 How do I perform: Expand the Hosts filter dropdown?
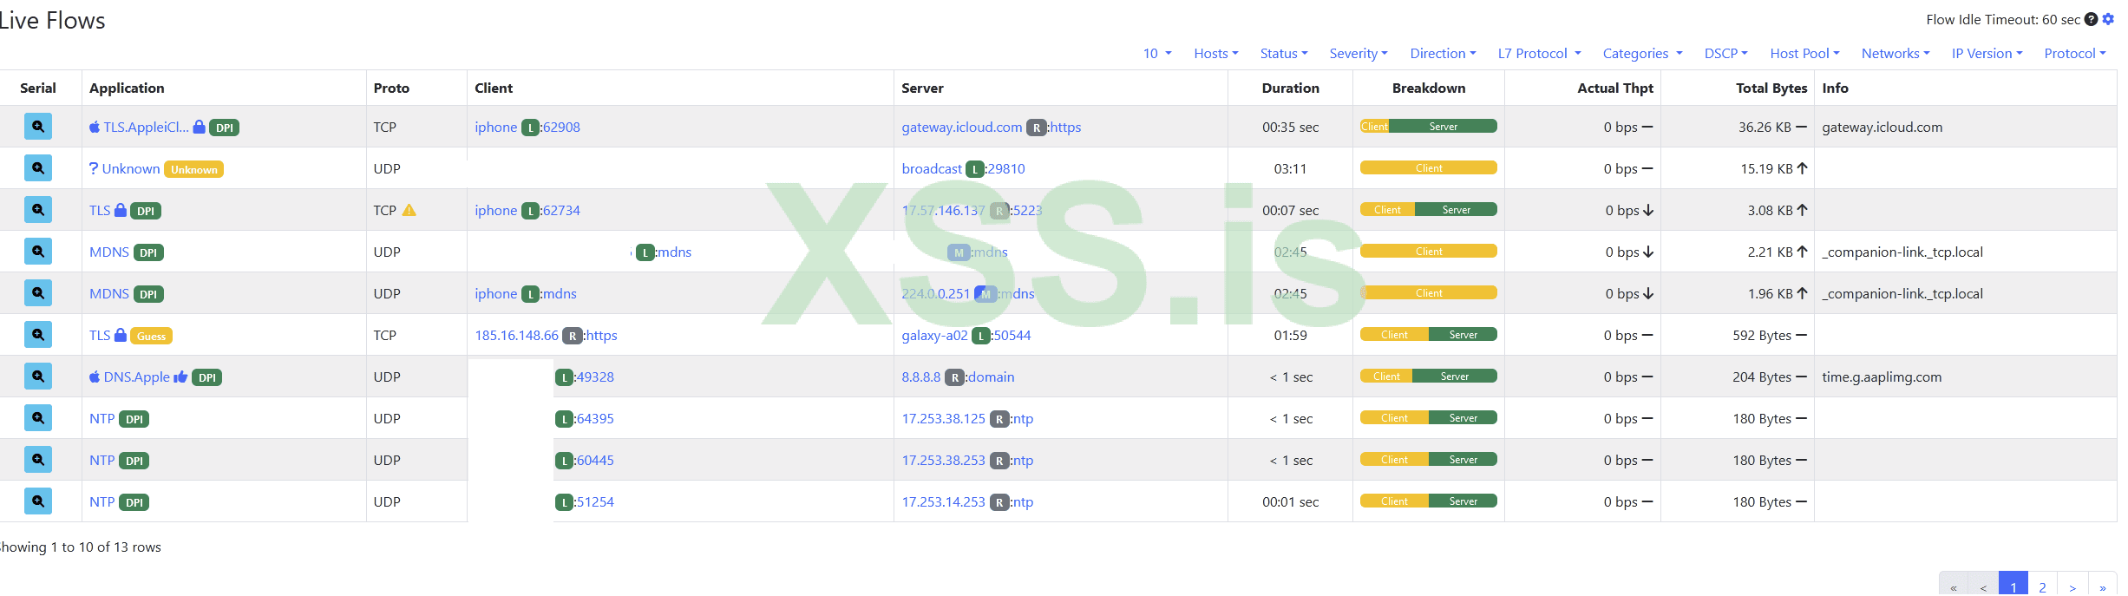point(1215,54)
